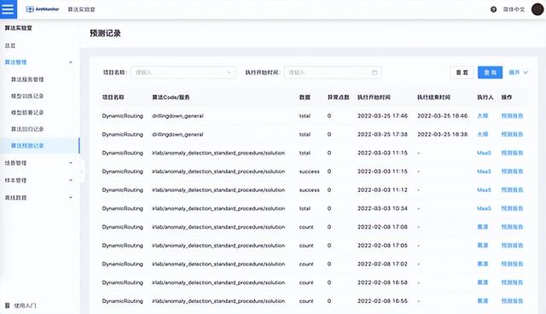Select 模型训练记录 in the sidebar
Screen dimensions: 546x314
pyautogui.click(x=27, y=96)
